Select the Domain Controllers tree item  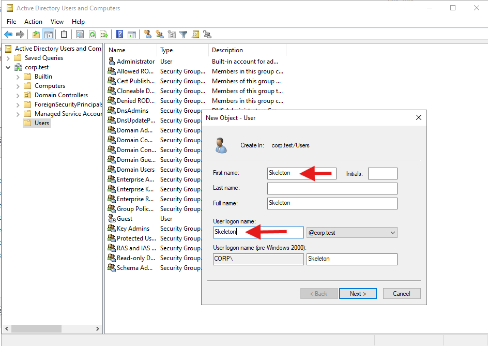[56, 95]
